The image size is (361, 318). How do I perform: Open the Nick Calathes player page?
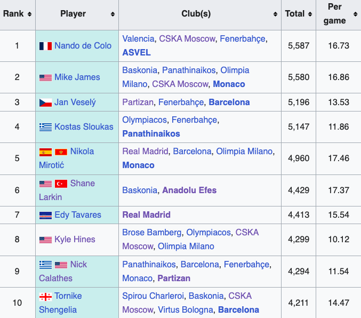click(x=78, y=265)
